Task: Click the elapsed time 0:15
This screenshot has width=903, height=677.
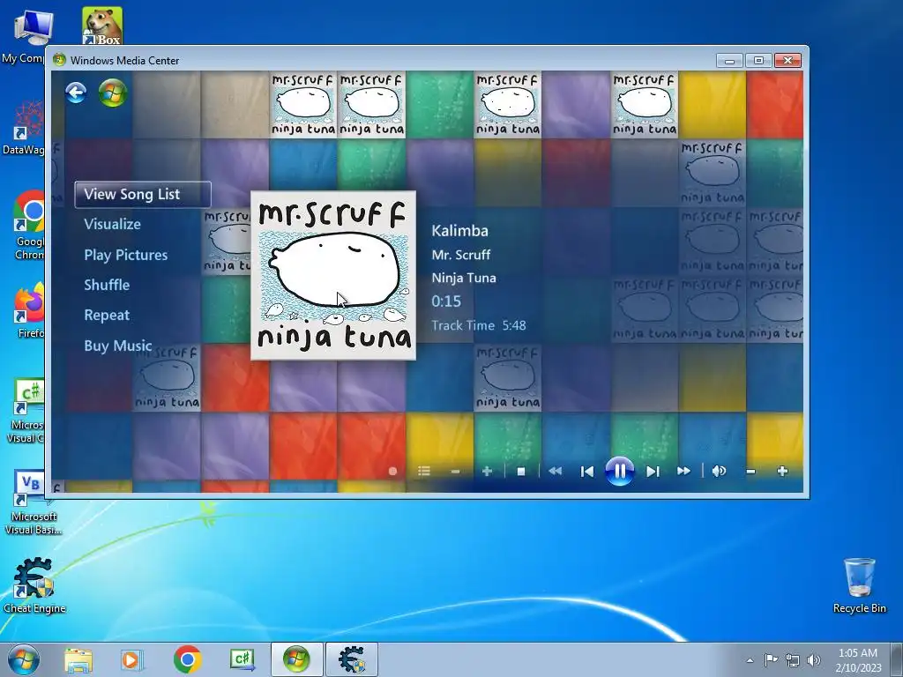Action: click(446, 301)
